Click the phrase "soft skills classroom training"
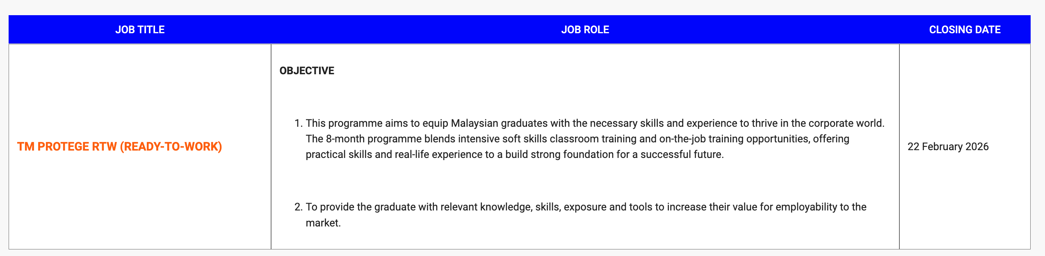The width and height of the screenshot is (1045, 256). (x=569, y=139)
